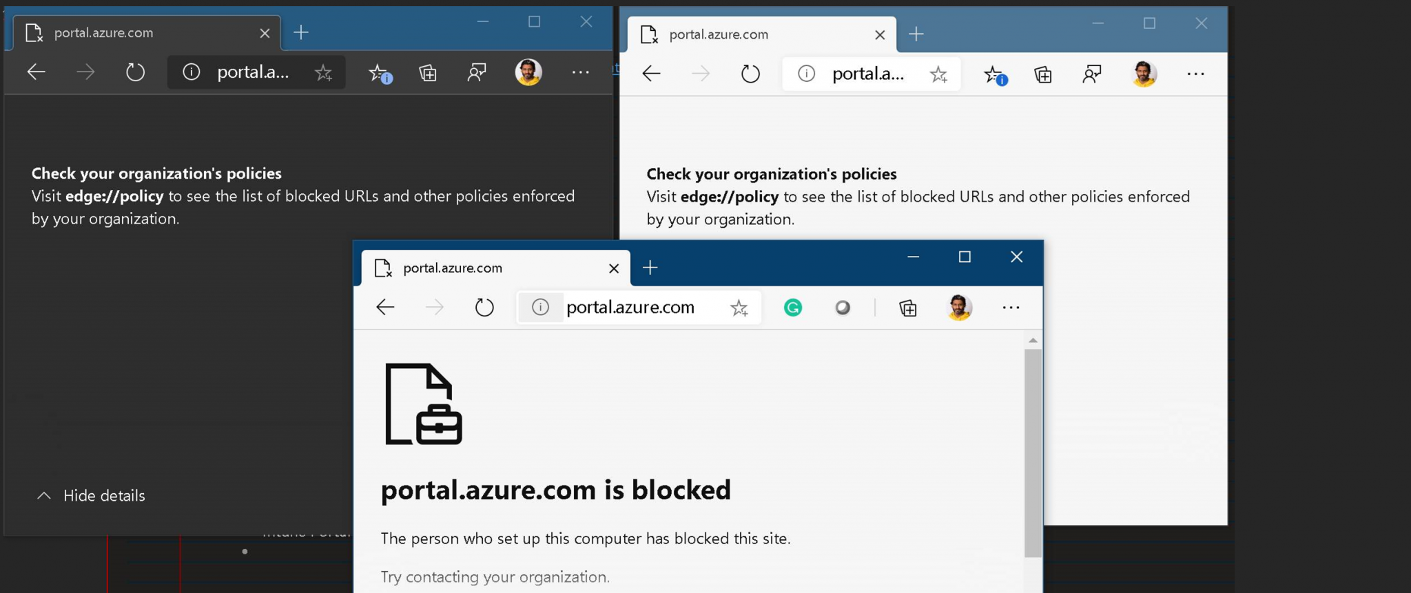Select portal.azure.com tab in right light window
1411x593 pixels.
(762, 34)
